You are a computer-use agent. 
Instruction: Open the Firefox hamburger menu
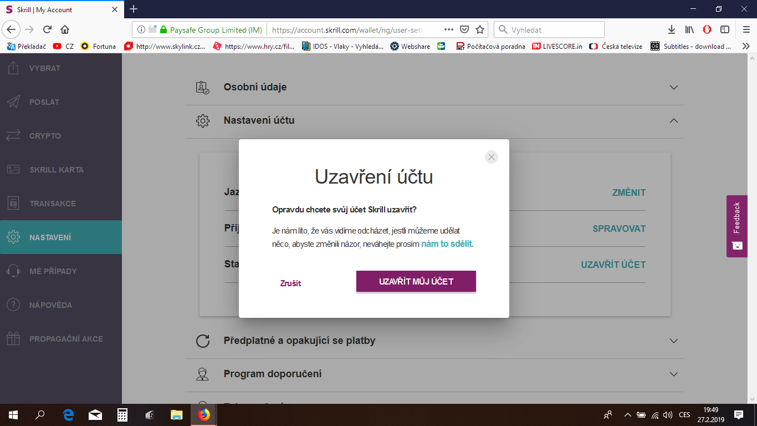(746, 29)
